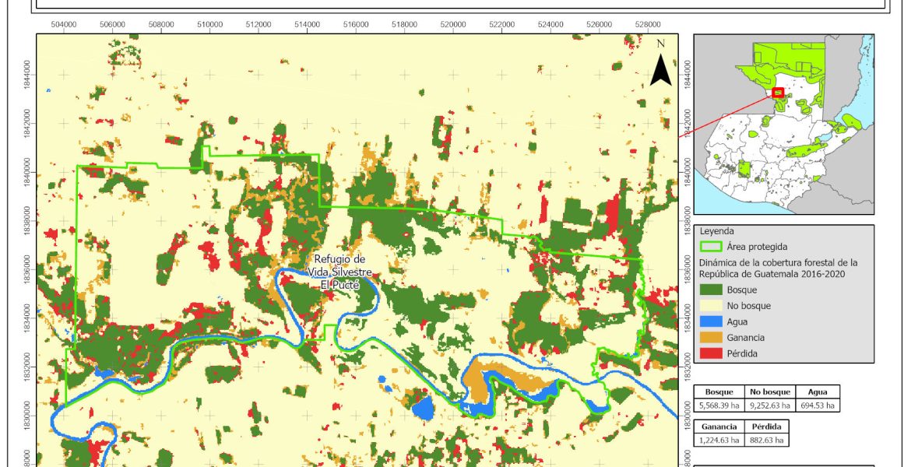Click the Área protegida green outline symbol
The height and width of the screenshot is (467, 911).
click(x=710, y=247)
